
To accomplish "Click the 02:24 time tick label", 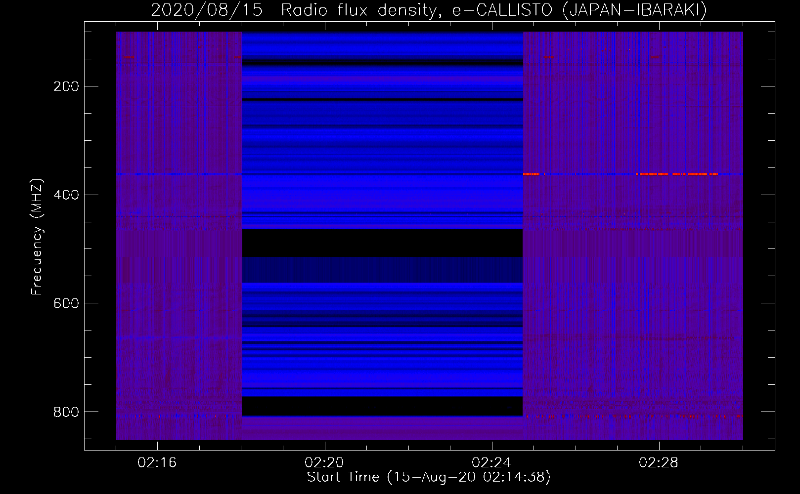I will tap(491, 463).
